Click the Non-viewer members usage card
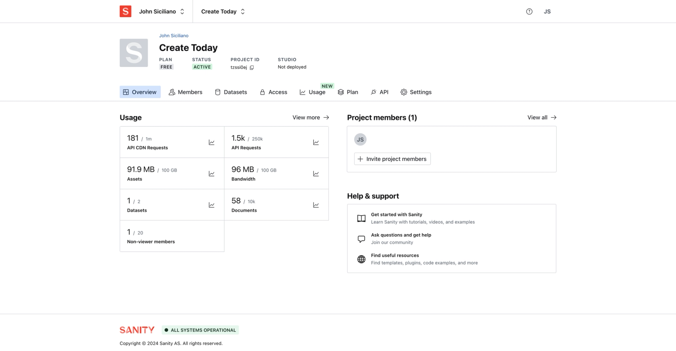Viewport: 676px width, 351px height. [x=172, y=236]
